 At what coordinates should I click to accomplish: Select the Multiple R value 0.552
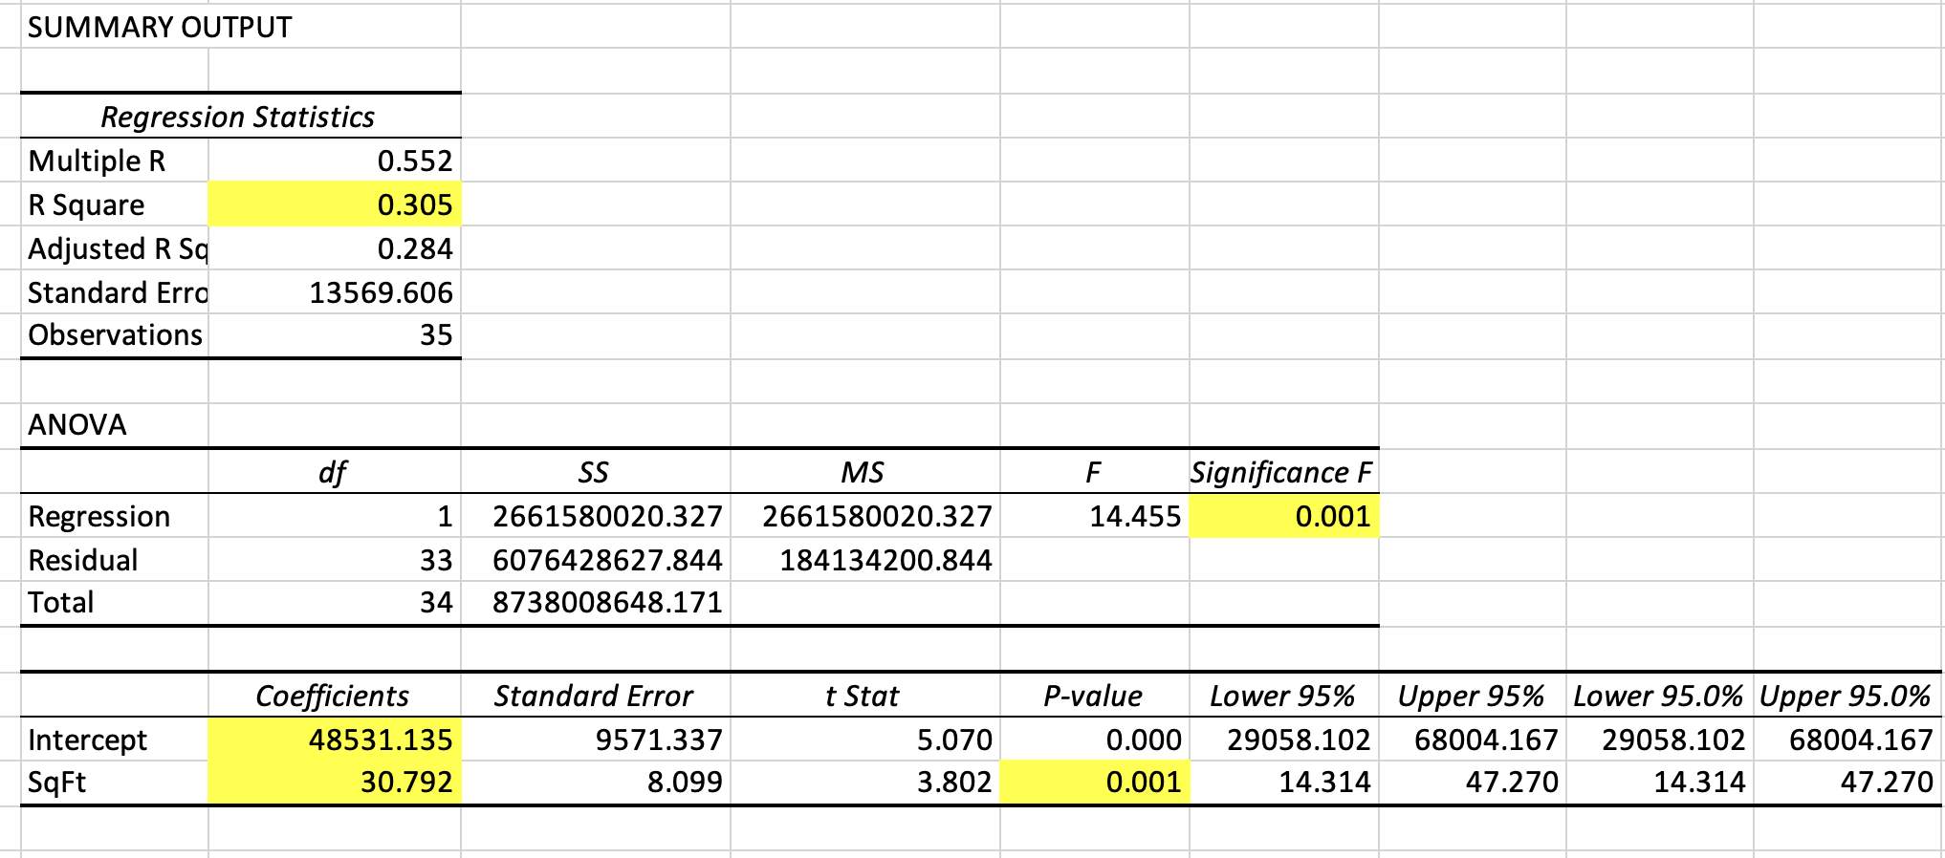(335, 161)
